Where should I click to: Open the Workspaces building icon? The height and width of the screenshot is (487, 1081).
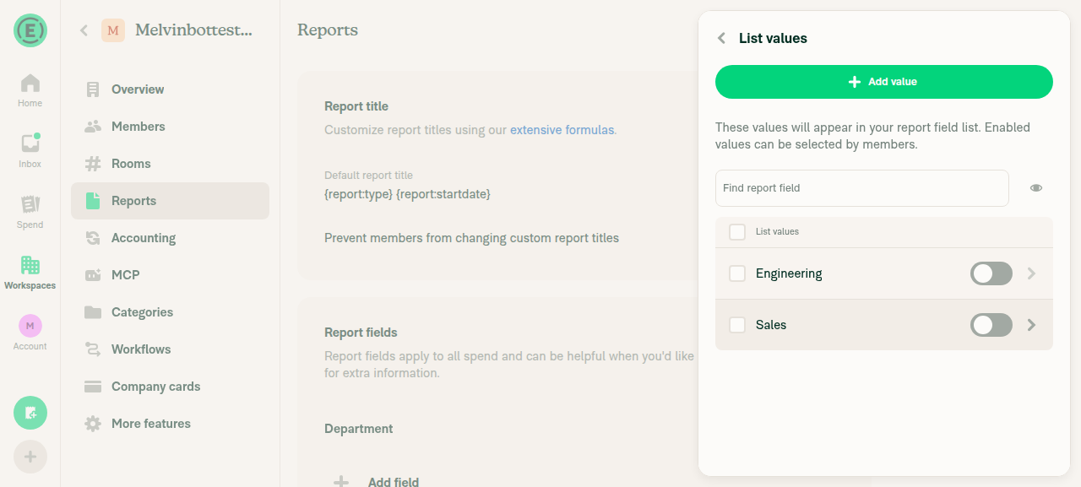pos(30,265)
